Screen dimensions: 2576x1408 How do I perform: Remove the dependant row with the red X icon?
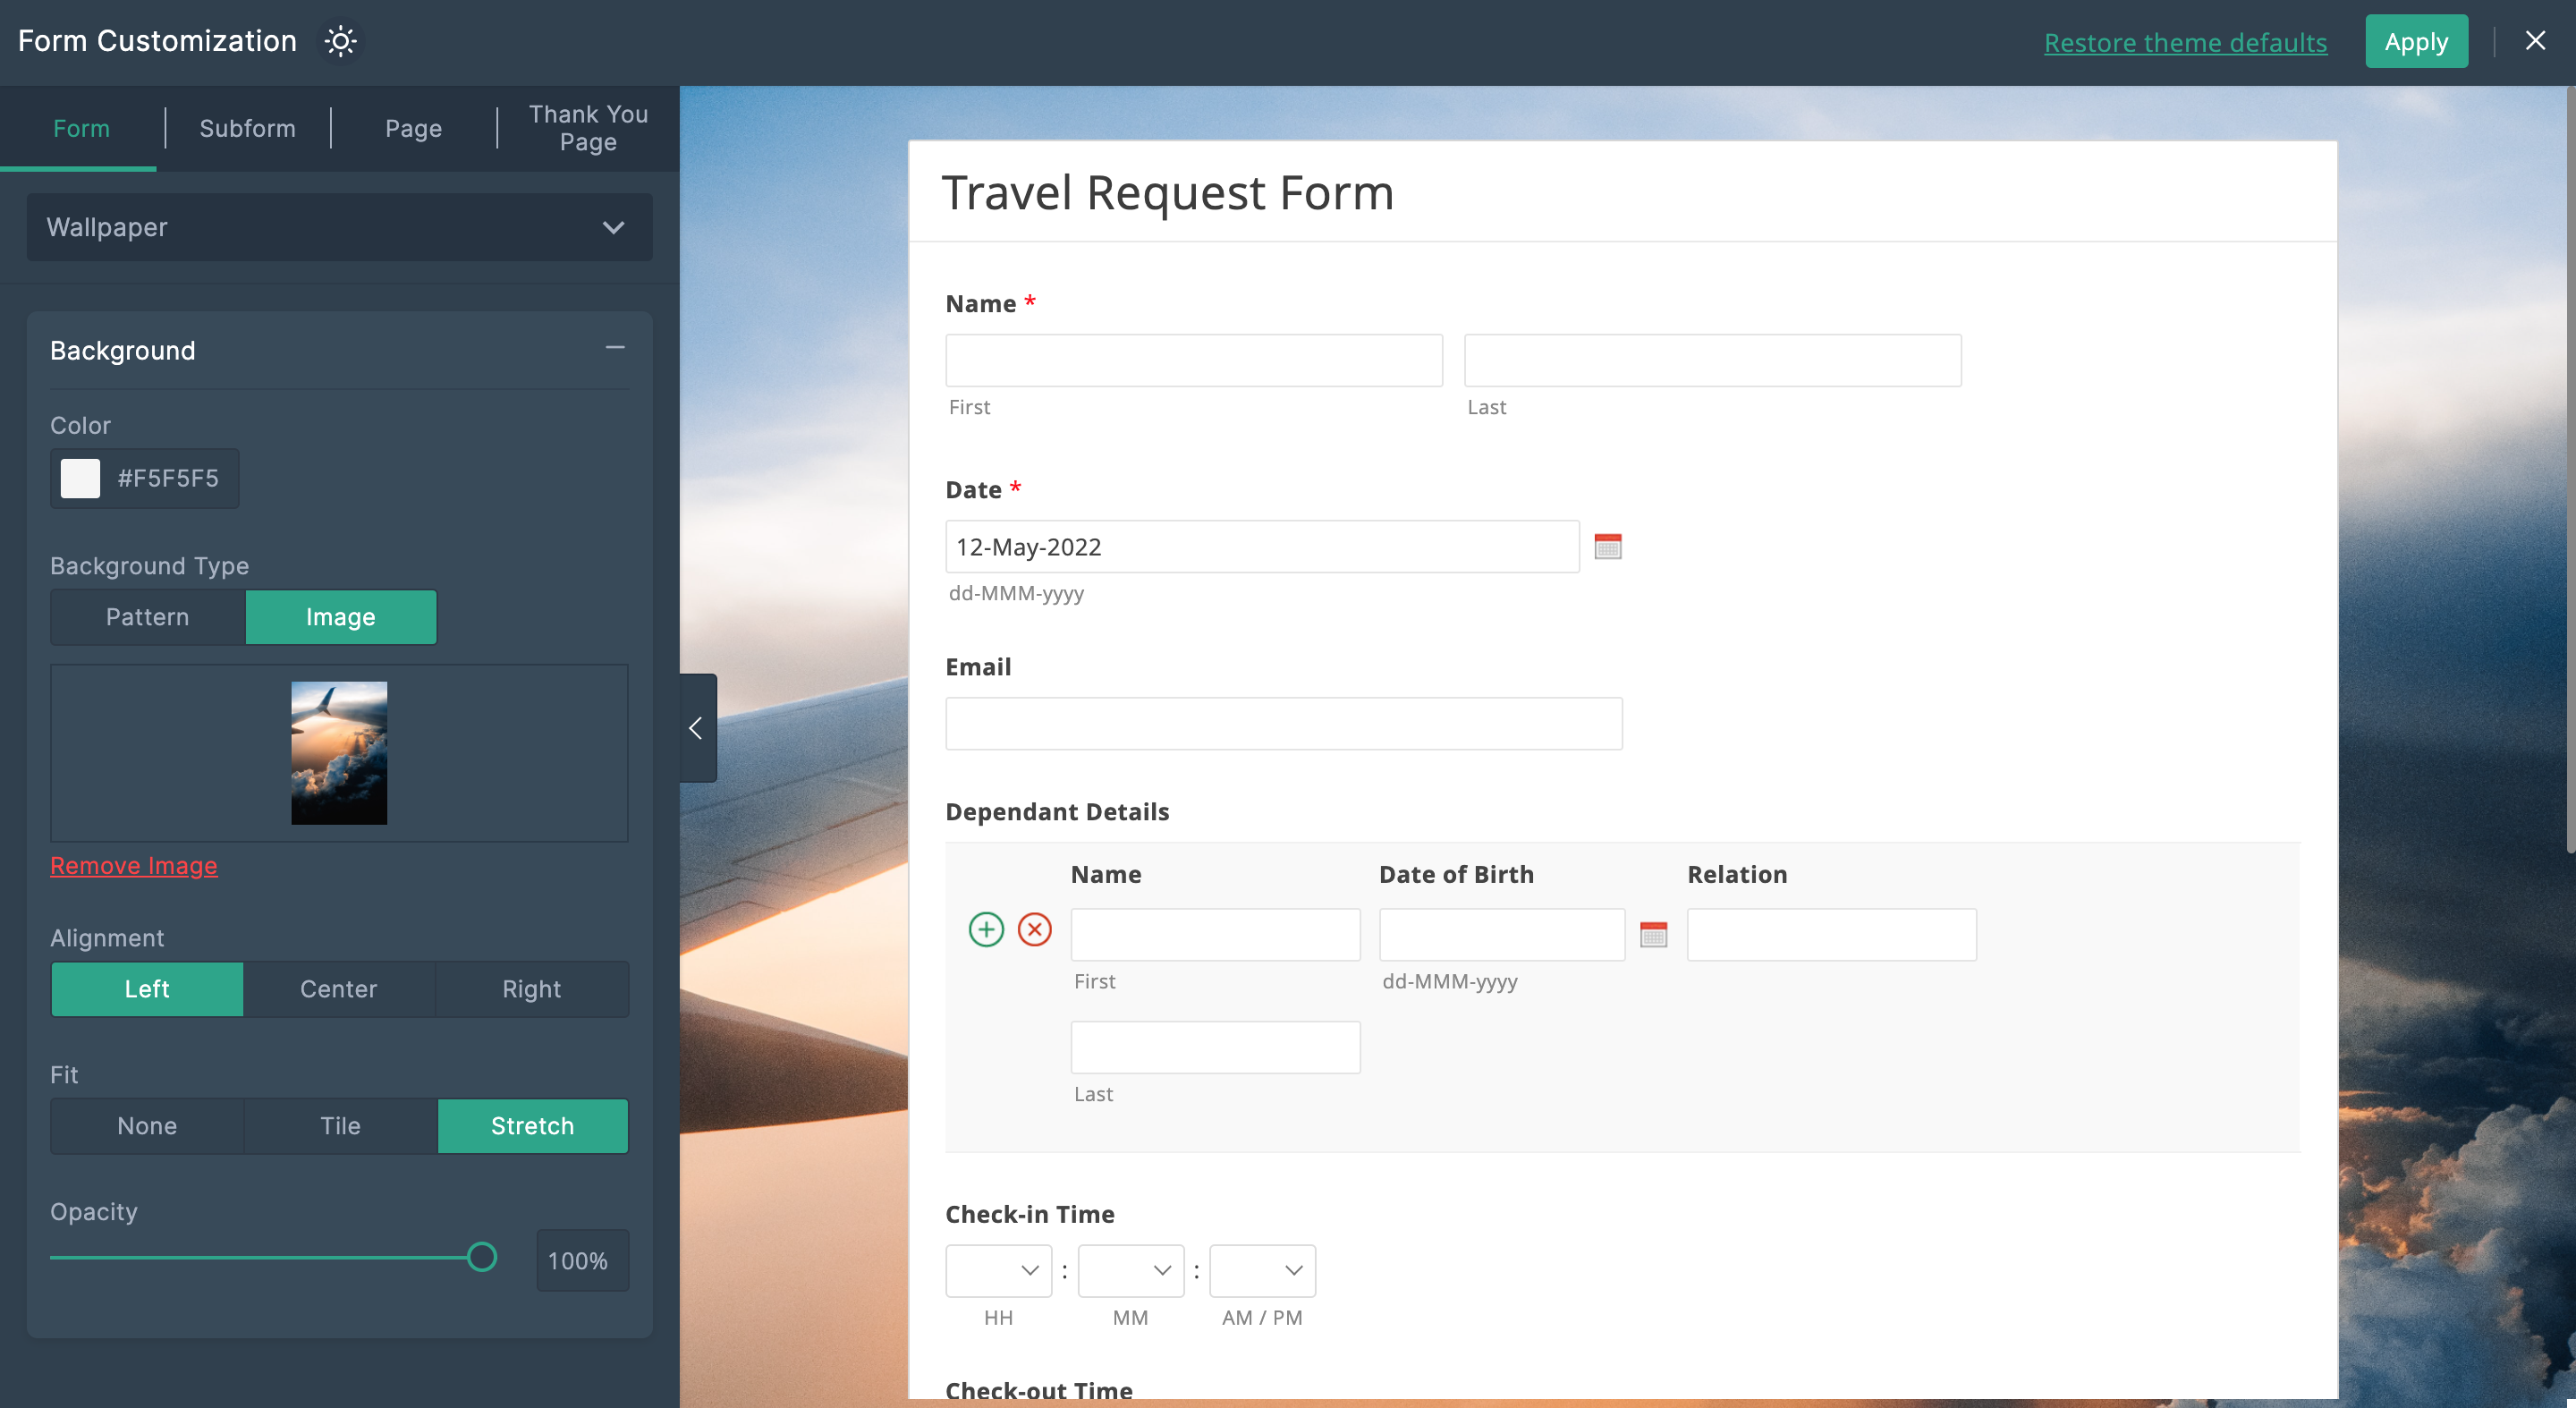[1034, 929]
